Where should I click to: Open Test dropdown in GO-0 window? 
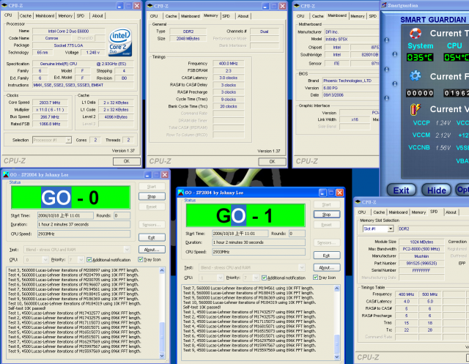point(127,249)
